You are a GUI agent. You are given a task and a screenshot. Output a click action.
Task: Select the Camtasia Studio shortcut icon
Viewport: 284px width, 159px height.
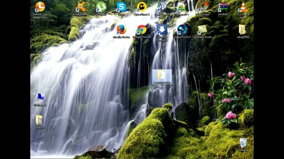[202, 30]
